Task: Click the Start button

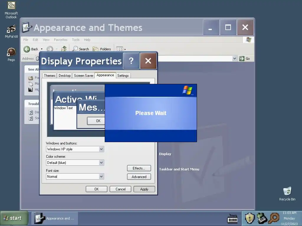Action: point(14,218)
